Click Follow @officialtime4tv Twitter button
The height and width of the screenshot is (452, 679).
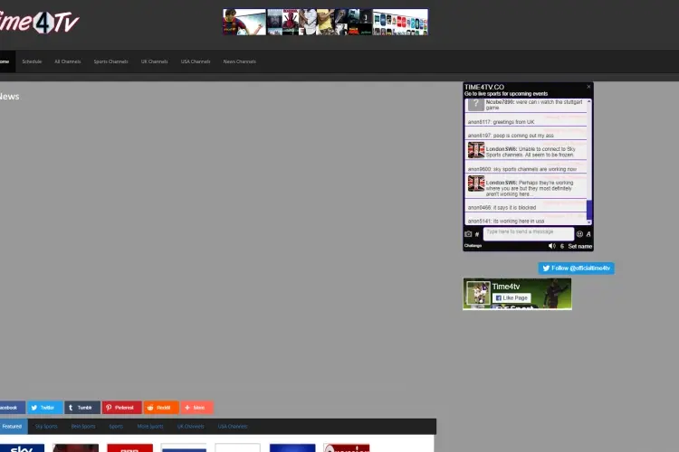(576, 268)
